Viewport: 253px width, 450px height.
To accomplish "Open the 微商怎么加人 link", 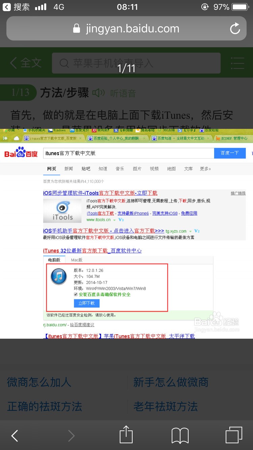I will pyautogui.click(x=39, y=382).
